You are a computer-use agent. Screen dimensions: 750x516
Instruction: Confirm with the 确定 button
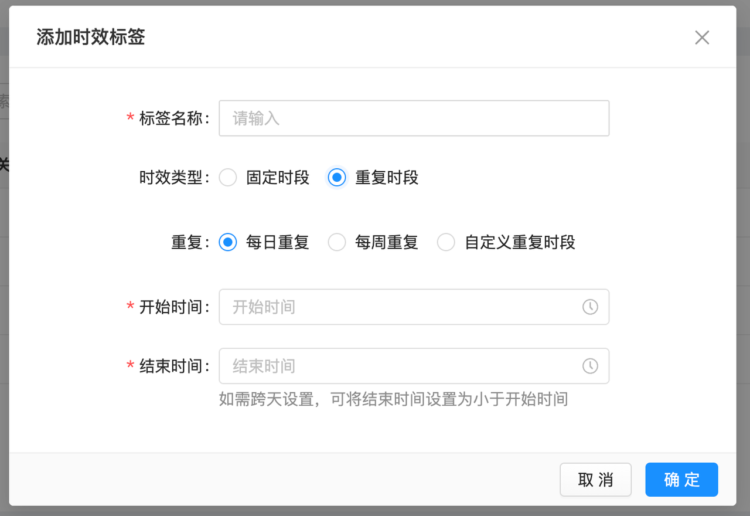[x=682, y=480]
